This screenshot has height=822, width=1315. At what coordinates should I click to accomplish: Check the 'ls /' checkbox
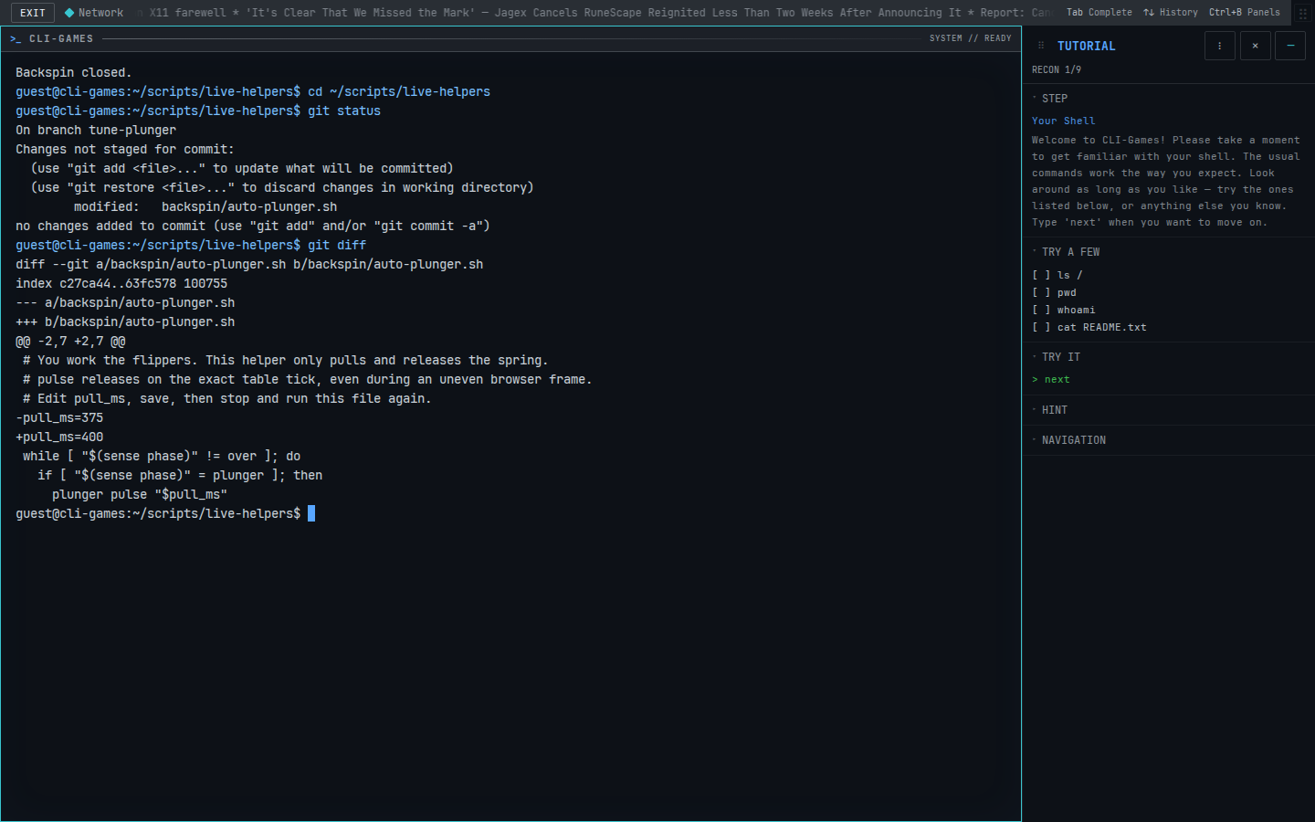point(1041,275)
